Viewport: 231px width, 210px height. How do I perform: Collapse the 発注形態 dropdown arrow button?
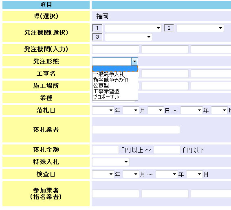coord(134,61)
